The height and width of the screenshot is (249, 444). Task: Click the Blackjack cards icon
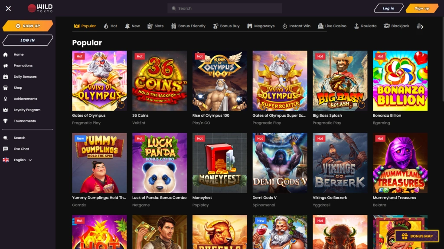point(386,26)
